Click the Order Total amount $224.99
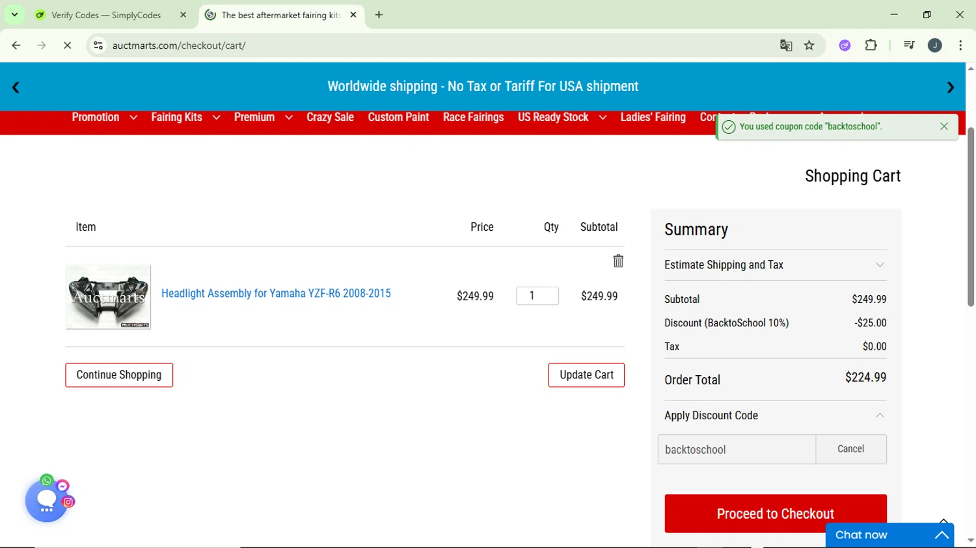976x548 pixels. tap(865, 377)
